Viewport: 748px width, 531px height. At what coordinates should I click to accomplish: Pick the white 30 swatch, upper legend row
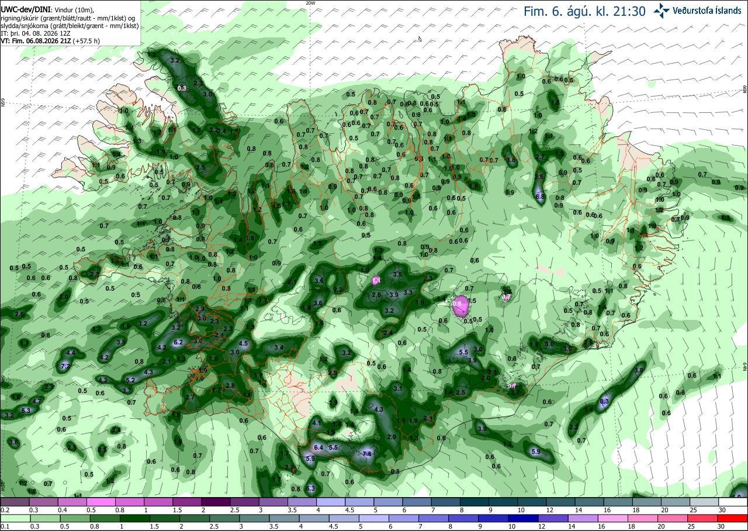[733, 502]
